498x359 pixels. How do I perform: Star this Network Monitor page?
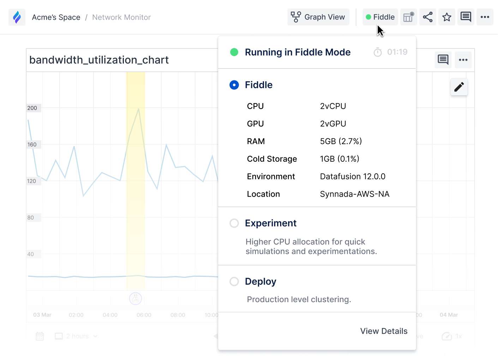[x=447, y=17]
